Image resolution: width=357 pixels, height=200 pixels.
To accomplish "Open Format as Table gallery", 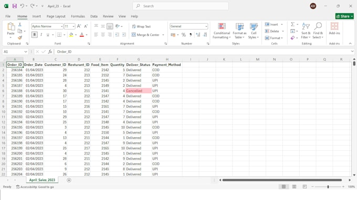I will point(239,31).
